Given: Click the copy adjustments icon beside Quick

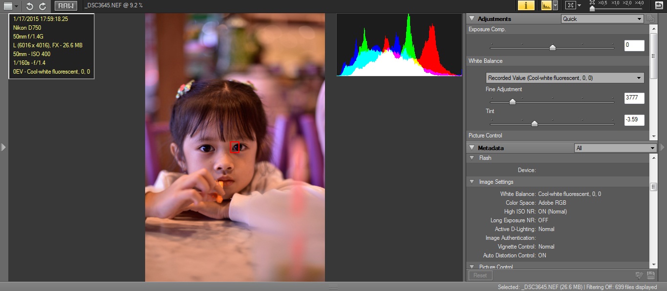Looking at the screenshot, I should [650, 19].
